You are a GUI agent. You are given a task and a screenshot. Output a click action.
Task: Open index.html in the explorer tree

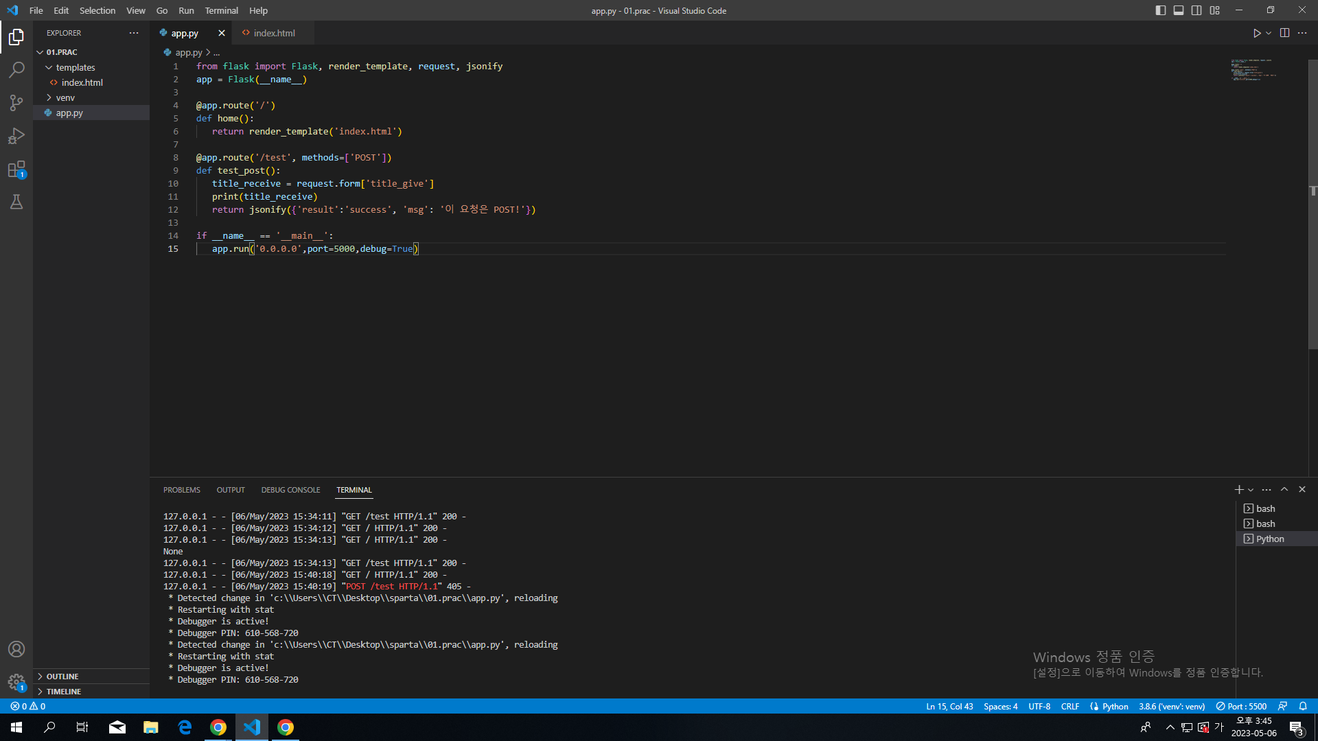point(91,82)
